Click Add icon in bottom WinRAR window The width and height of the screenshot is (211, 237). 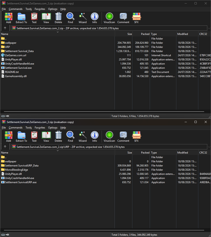click(x=8, y=137)
